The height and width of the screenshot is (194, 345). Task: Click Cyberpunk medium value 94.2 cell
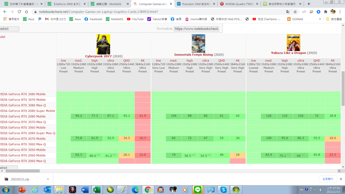pyautogui.click(x=79, y=116)
